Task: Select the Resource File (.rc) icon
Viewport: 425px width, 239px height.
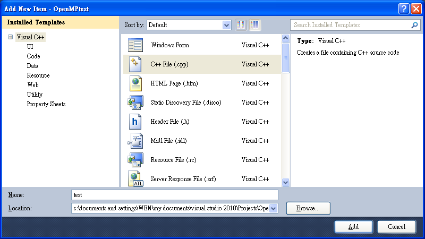Action: [135, 160]
